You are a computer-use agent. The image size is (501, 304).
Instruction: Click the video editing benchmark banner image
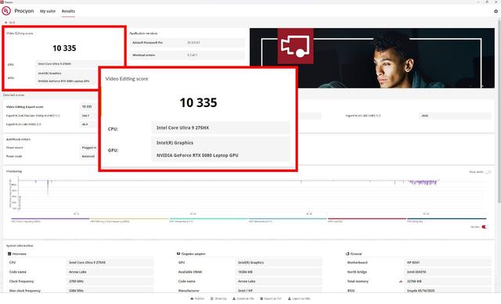tap(372, 58)
